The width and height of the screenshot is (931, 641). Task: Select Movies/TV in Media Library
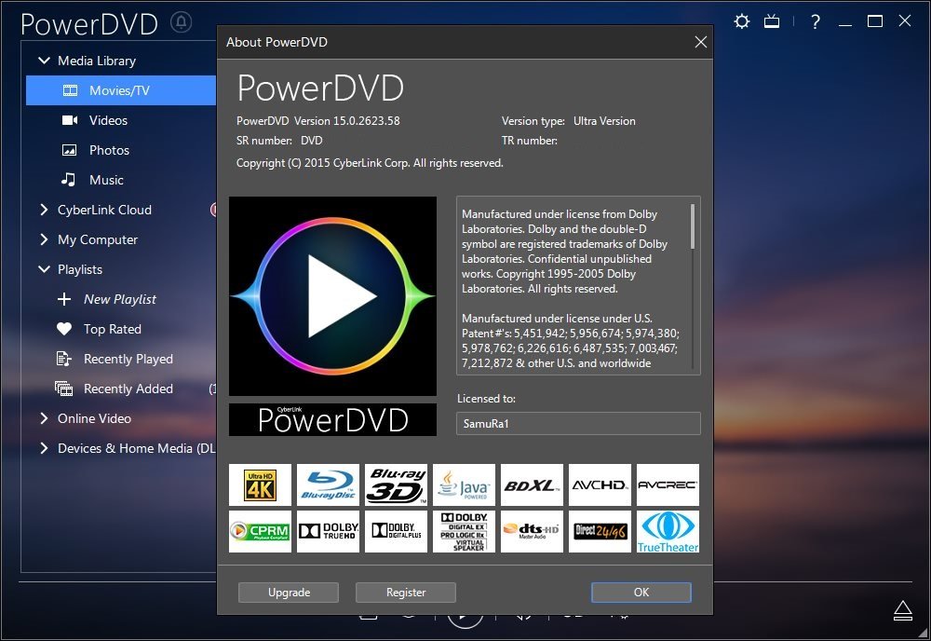[121, 90]
